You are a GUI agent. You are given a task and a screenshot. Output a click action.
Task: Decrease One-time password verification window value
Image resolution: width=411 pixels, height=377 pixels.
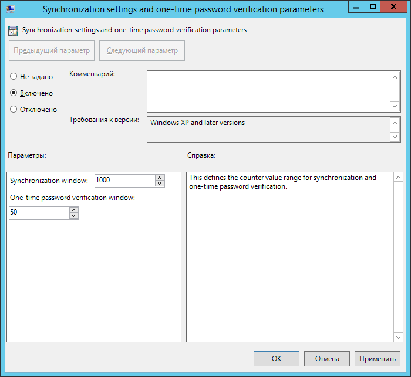coord(74,216)
